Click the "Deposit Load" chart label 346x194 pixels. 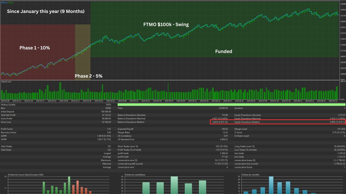(6, 82)
